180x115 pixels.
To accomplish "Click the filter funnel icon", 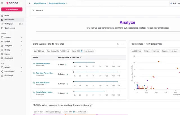I will pyautogui.click(x=33, y=11).
